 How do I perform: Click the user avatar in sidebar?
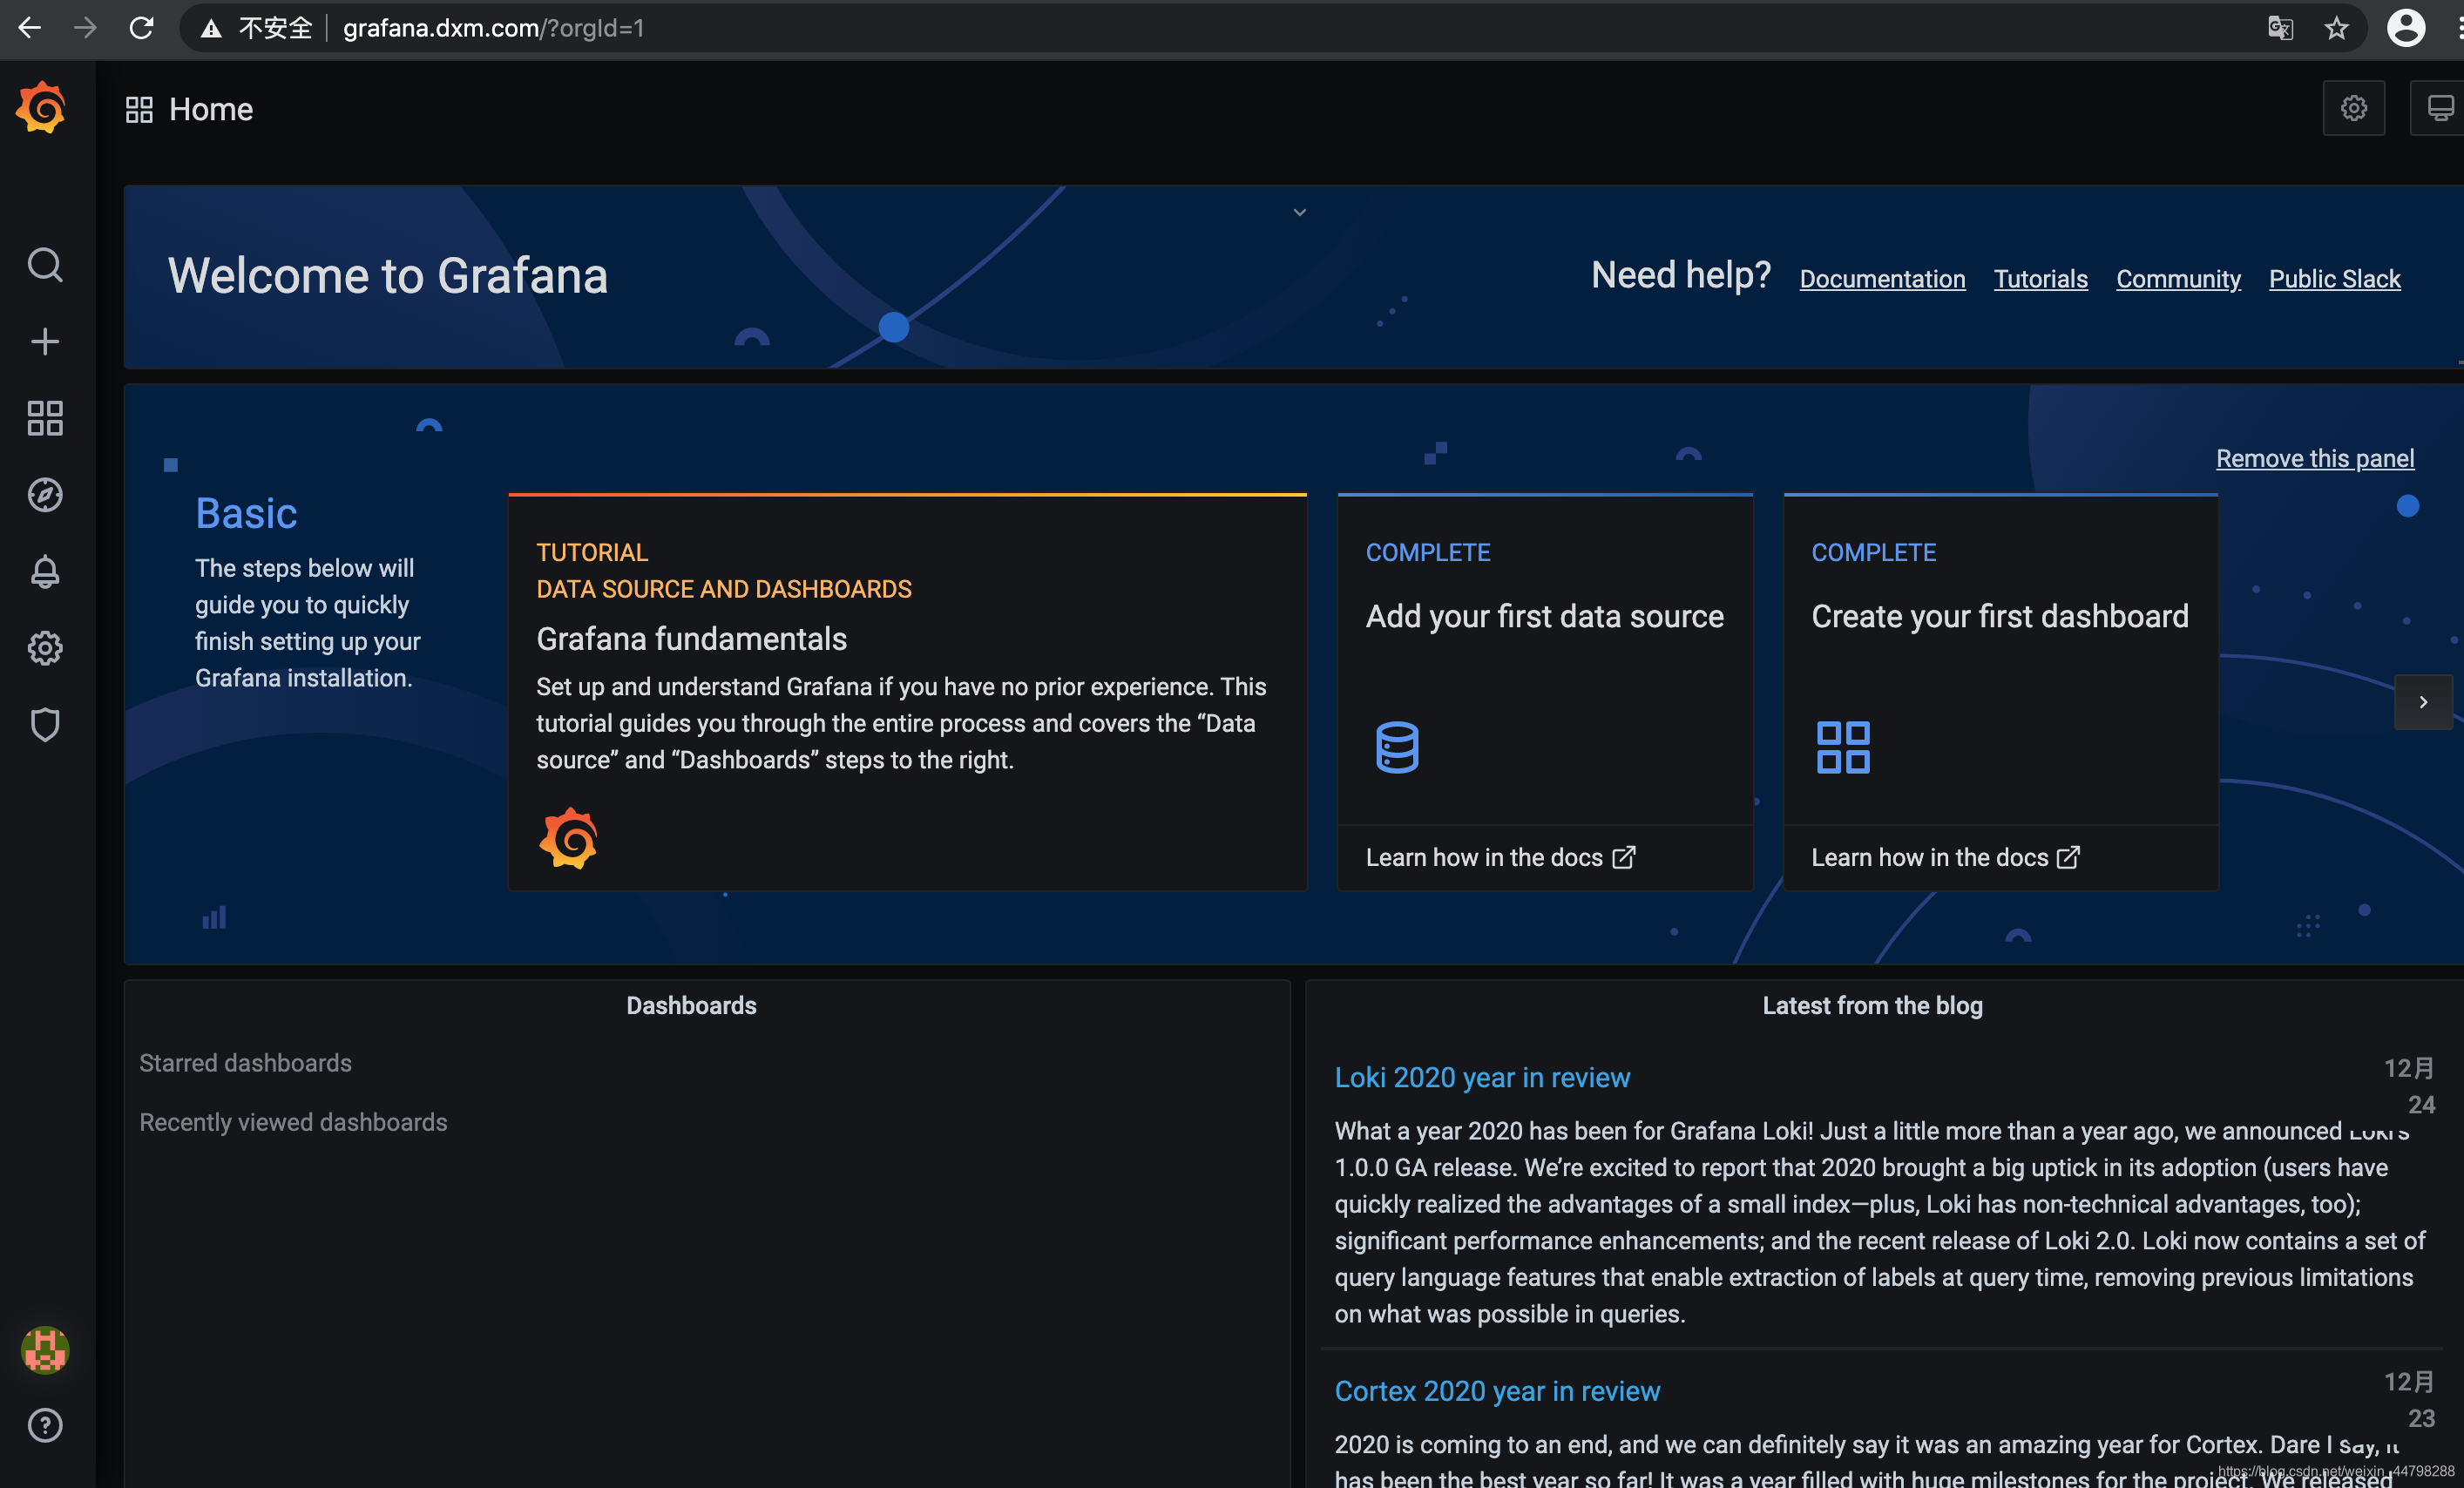[x=45, y=1350]
